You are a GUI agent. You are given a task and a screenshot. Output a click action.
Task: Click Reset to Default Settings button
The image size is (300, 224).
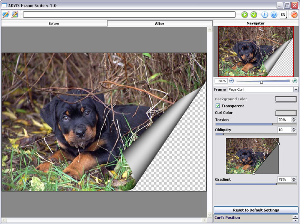pyautogui.click(x=256, y=210)
